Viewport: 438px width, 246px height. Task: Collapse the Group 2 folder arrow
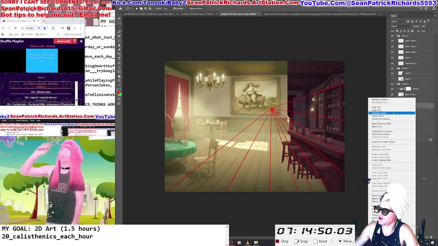(396, 68)
